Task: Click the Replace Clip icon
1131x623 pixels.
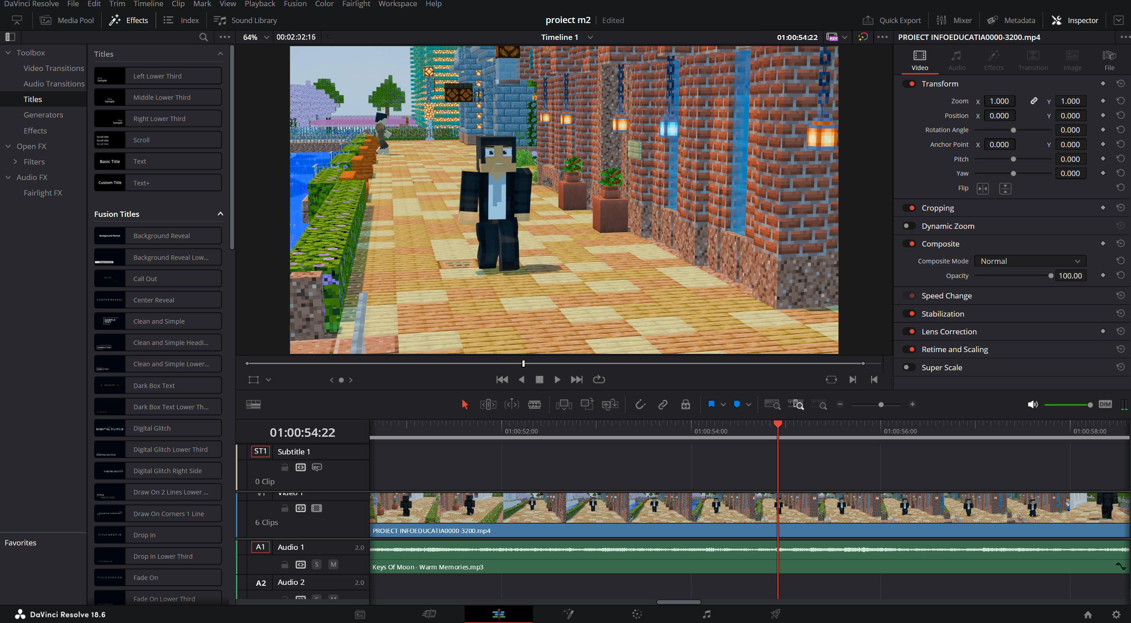Action: click(610, 404)
